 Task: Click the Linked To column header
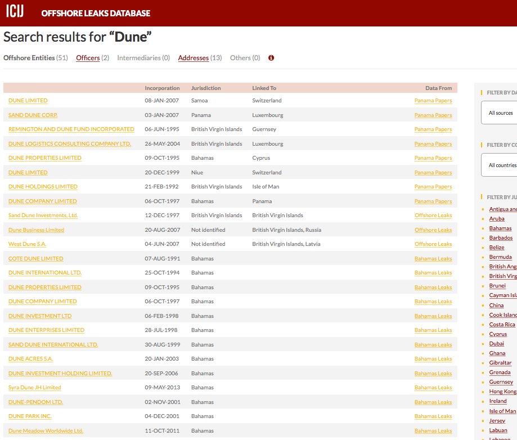(x=264, y=88)
